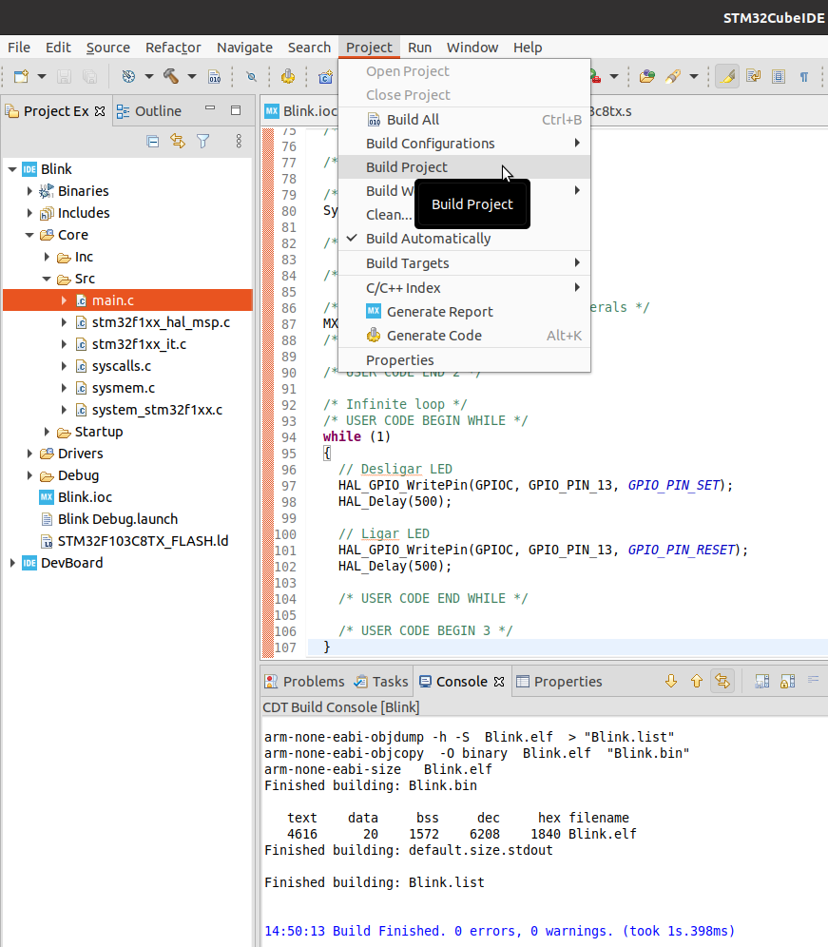Click Build All in Project menu
Image resolution: width=828 pixels, height=947 pixels.
point(465,120)
